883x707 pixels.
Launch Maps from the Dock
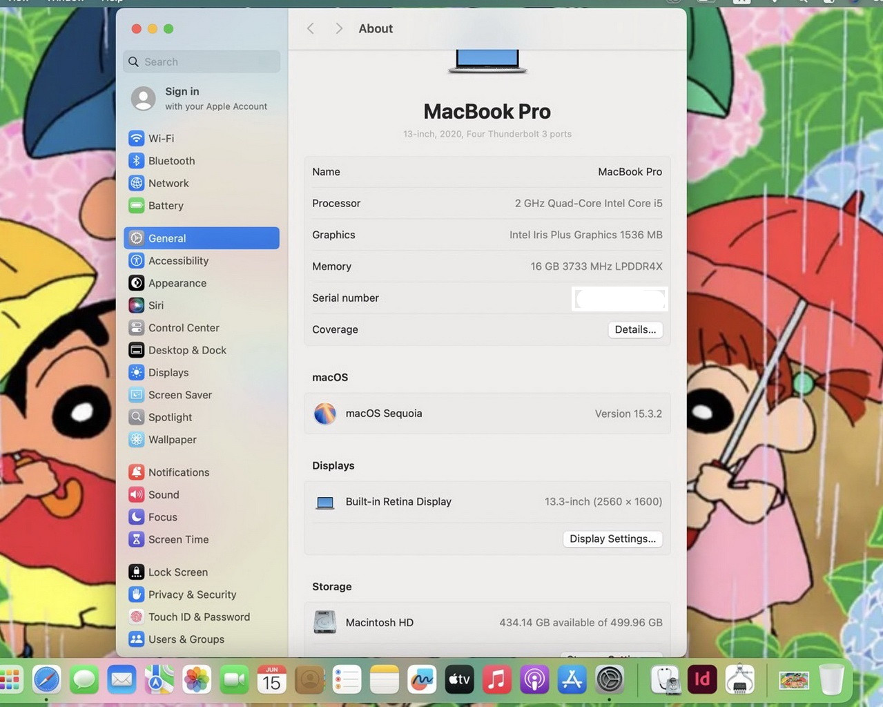(159, 680)
